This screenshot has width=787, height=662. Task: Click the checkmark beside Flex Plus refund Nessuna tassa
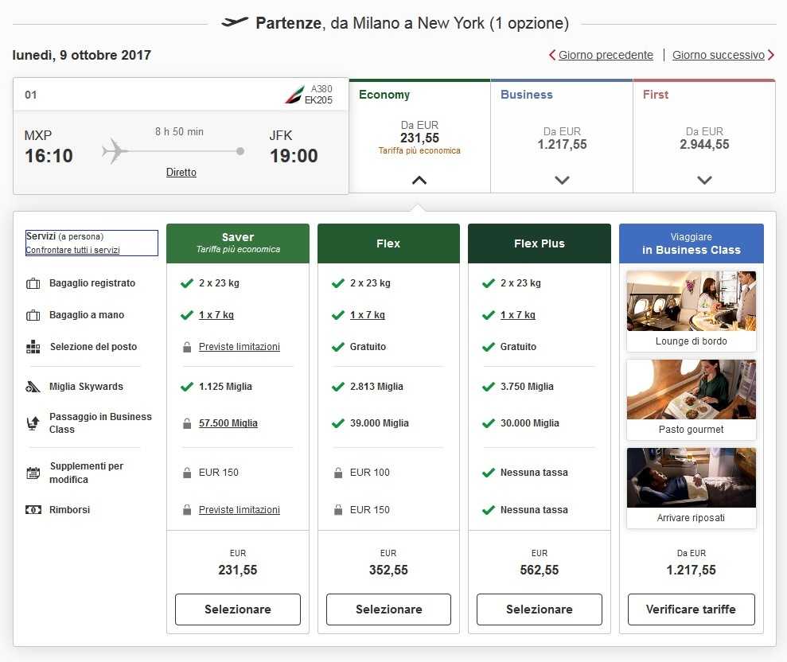[x=489, y=510]
